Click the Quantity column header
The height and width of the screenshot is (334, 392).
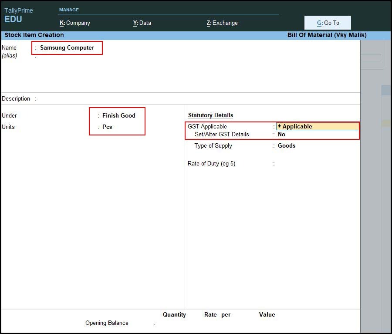click(174, 314)
